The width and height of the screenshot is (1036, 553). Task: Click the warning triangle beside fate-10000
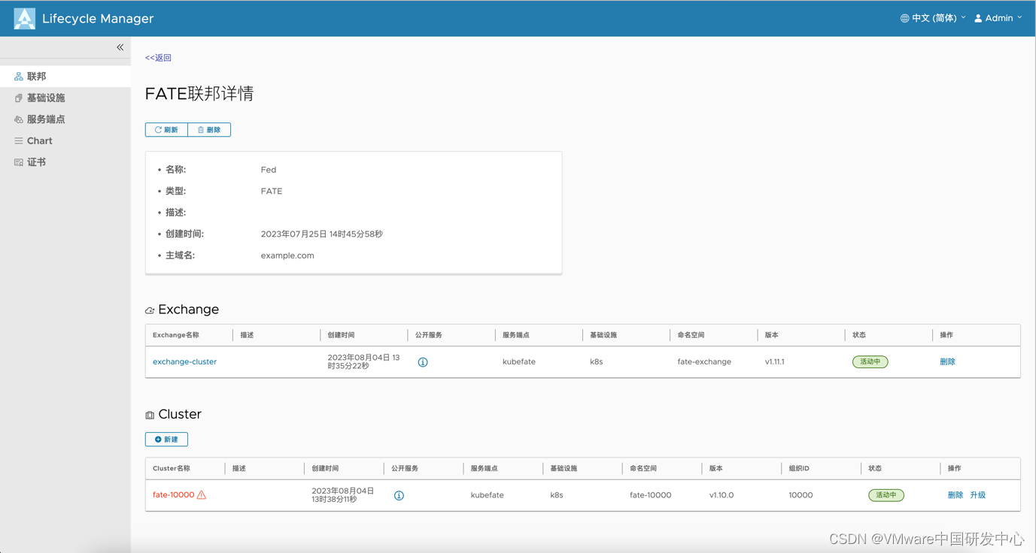point(202,494)
